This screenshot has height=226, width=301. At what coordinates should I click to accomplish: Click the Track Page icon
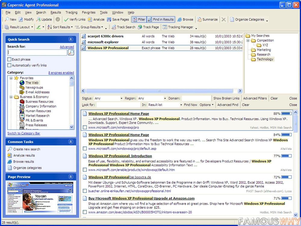[x=140, y=27]
